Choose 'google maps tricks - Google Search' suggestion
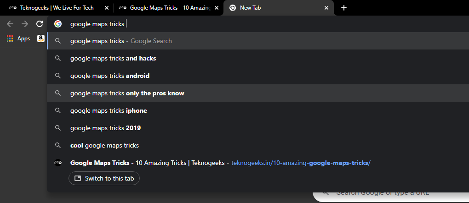The height and width of the screenshot is (203, 469). tap(258, 41)
